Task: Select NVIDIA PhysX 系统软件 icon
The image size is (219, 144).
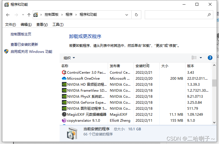Action: [64, 96]
